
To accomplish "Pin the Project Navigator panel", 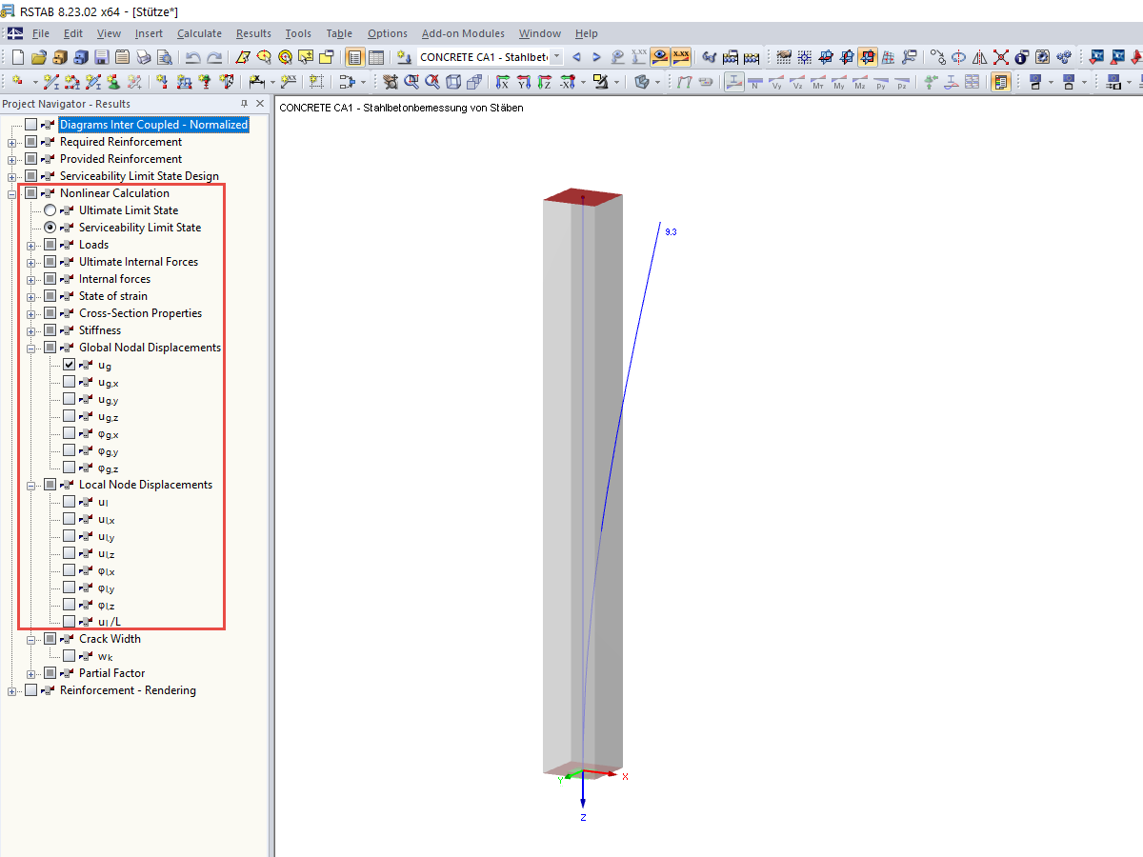I will [x=244, y=104].
